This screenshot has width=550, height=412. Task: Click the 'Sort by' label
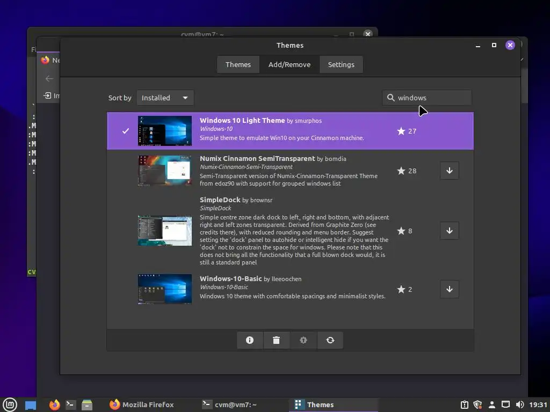click(x=120, y=98)
